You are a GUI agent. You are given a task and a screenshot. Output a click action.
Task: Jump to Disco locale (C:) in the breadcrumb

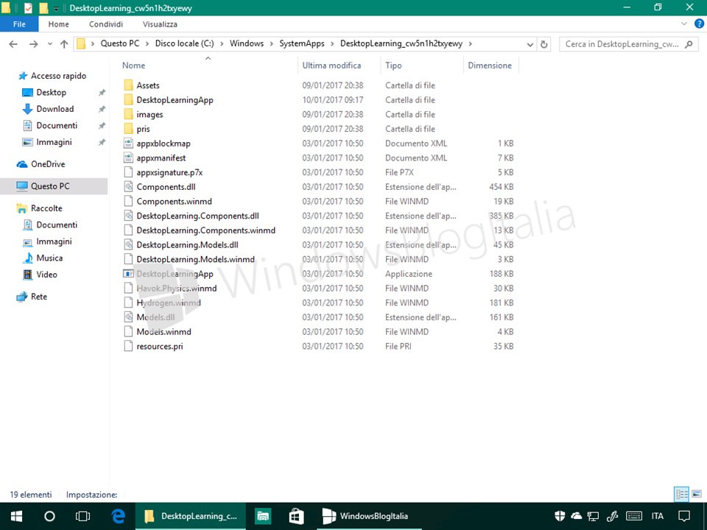click(x=184, y=43)
